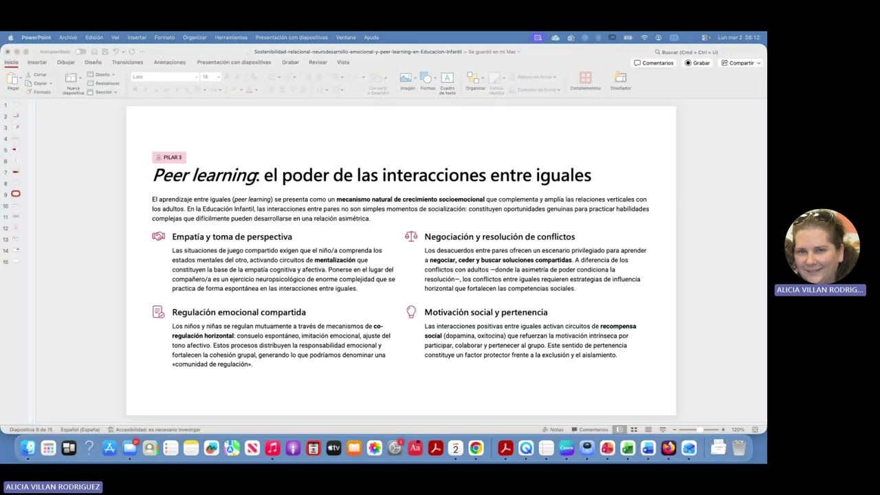
Task: Click the Comentarios button at top right
Action: pyautogui.click(x=654, y=63)
